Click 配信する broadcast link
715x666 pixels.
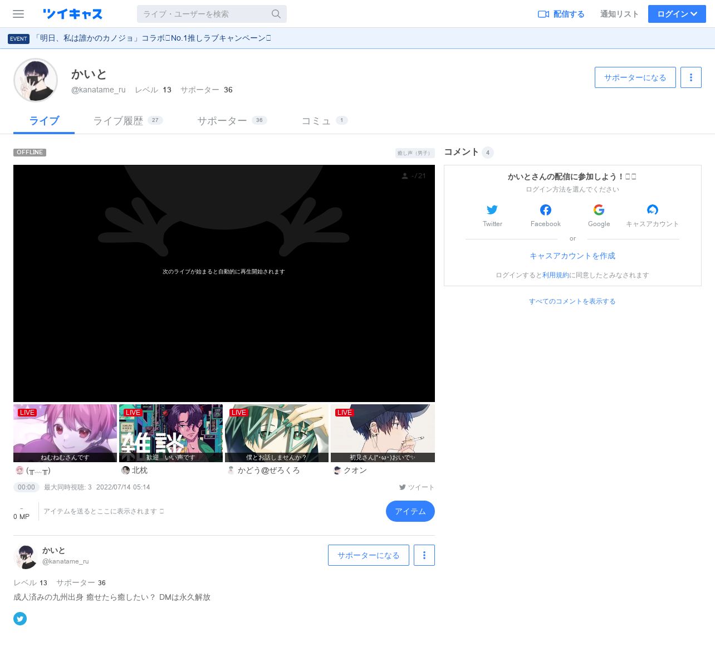click(x=561, y=14)
